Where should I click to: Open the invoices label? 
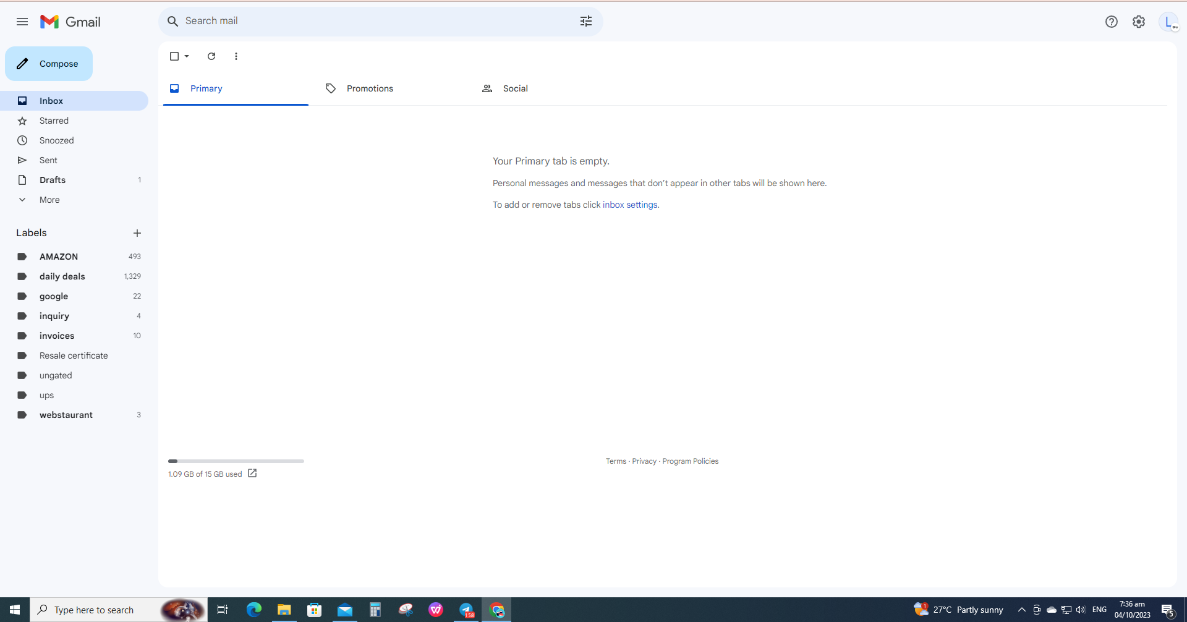pos(74,336)
